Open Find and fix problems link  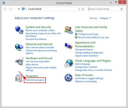[36, 39]
